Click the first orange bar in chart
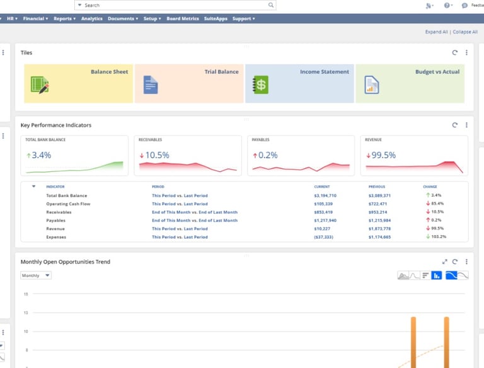This screenshot has width=484, height=368. click(413, 342)
